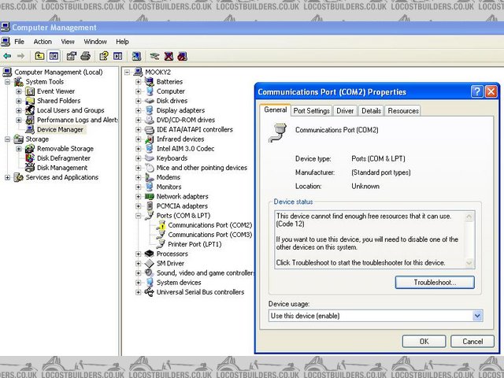Open the Device usage dropdown
Viewport: 504px width, 378px height.
(x=477, y=316)
